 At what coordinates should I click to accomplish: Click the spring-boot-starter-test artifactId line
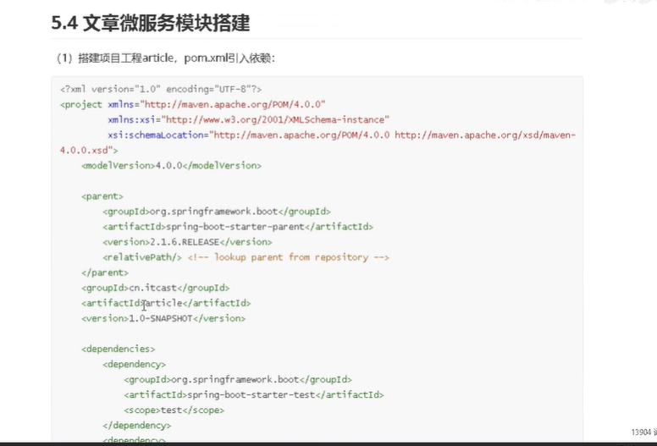[254, 395]
